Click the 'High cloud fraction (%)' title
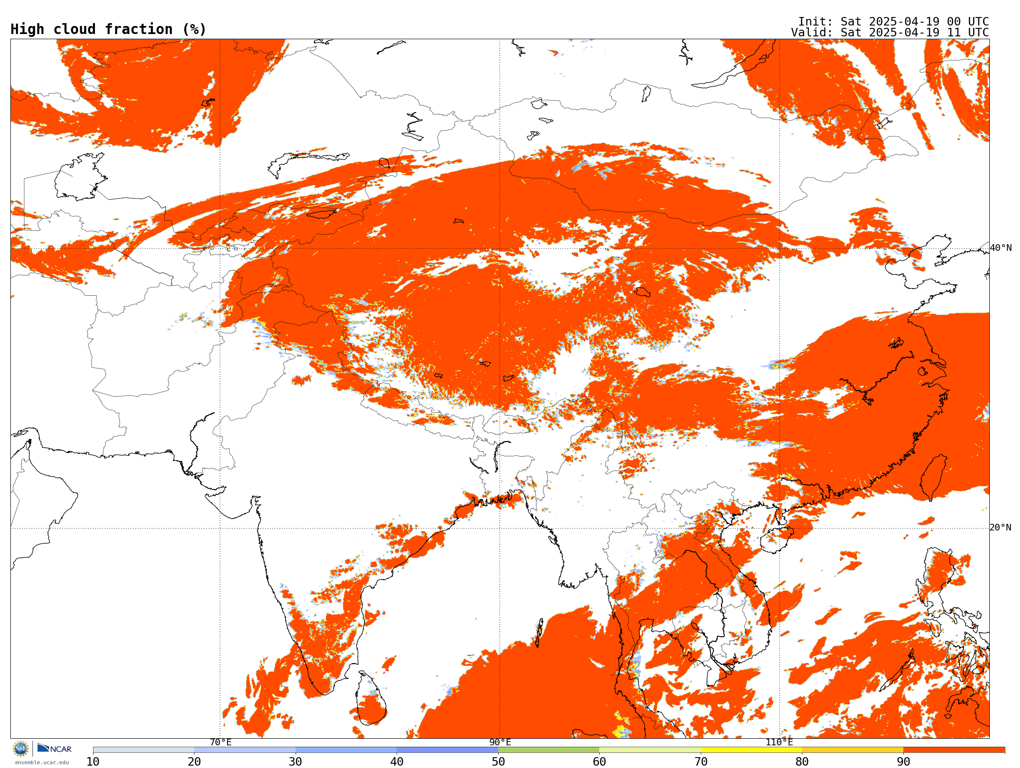 click(108, 29)
